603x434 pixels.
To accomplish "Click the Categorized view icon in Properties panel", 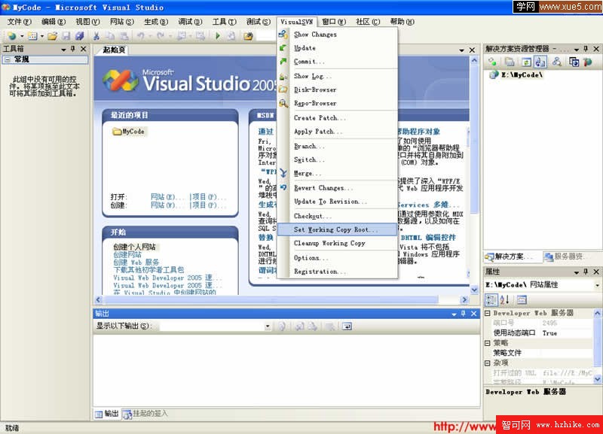I will [x=491, y=299].
